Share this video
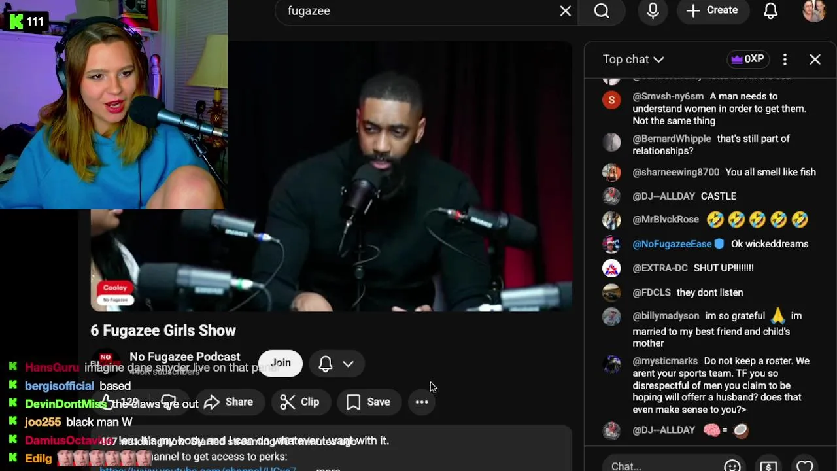 tap(228, 402)
